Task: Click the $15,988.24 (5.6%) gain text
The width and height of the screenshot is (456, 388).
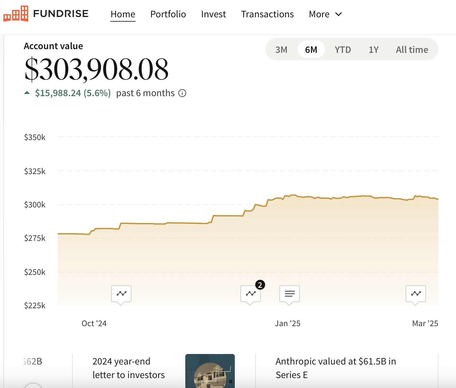Action: click(73, 93)
